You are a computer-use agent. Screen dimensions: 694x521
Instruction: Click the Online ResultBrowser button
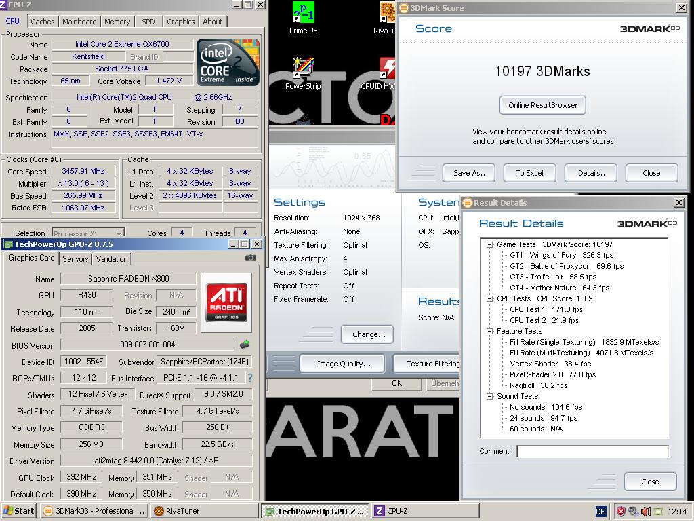[543, 105]
